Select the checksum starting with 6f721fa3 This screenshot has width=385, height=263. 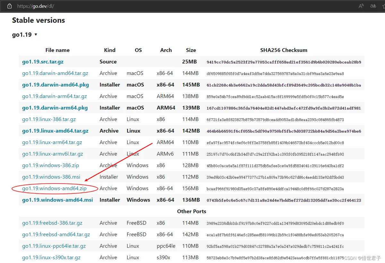coord(275,120)
